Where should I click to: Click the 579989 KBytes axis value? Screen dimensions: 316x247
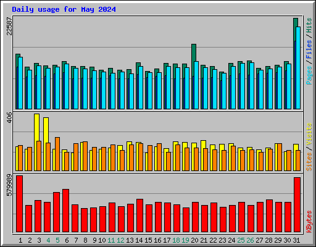click(x=9, y=185)
